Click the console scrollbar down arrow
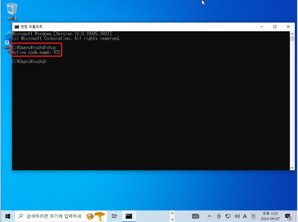The height and width of the screenshot is (222, 298). coord(292,168)
